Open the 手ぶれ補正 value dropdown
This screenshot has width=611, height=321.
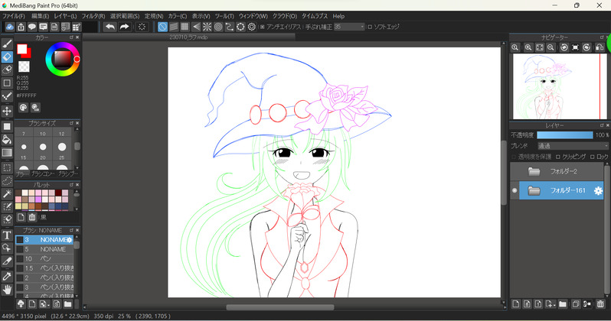point(349,27)
